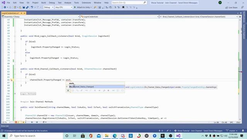Open the Analyze menu
The height and width of the screenshot is (139, 247).
click(68, 3)
